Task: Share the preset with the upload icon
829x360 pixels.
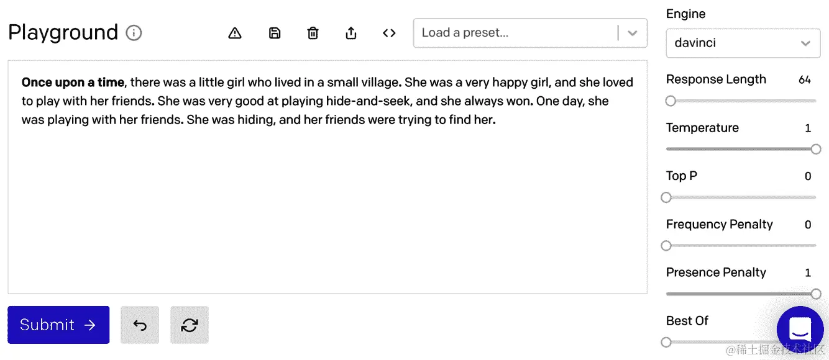Action: tap(351, 33)
